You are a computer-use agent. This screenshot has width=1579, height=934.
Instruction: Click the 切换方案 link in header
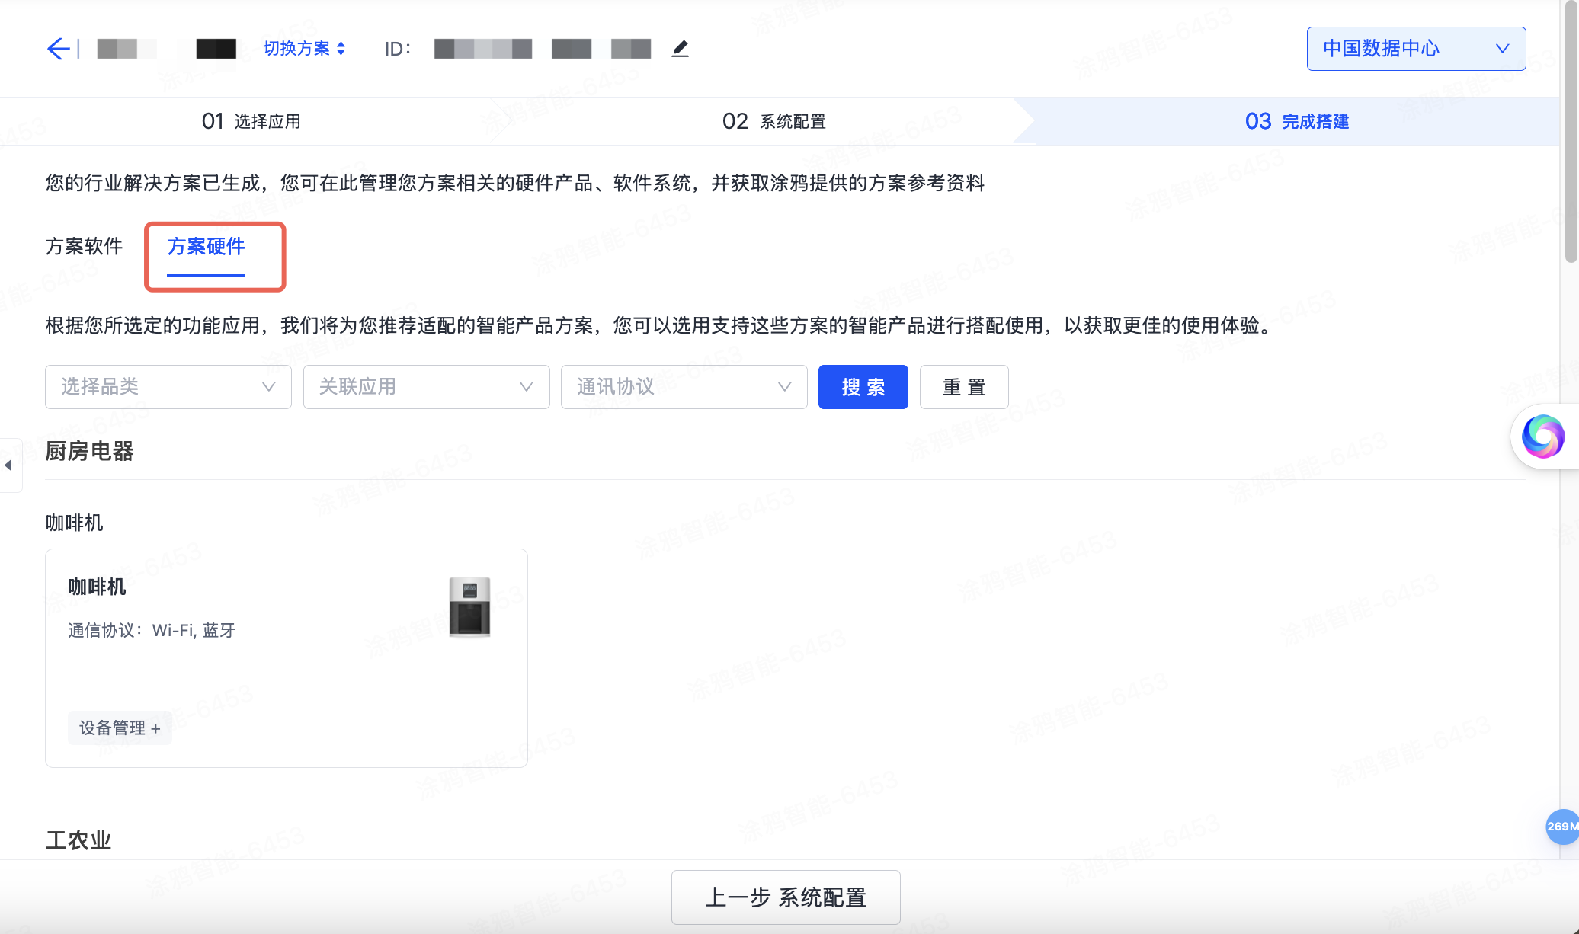click(298, 48)
